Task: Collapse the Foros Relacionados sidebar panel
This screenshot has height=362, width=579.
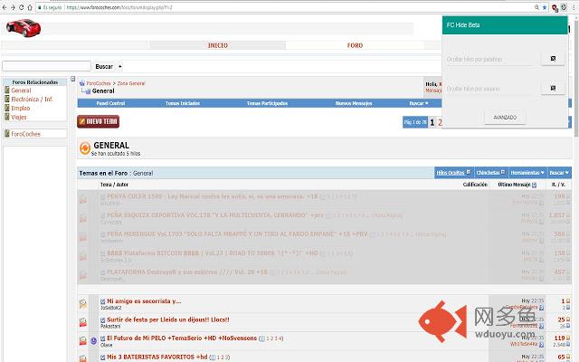Action: click(x=72, y=79)
